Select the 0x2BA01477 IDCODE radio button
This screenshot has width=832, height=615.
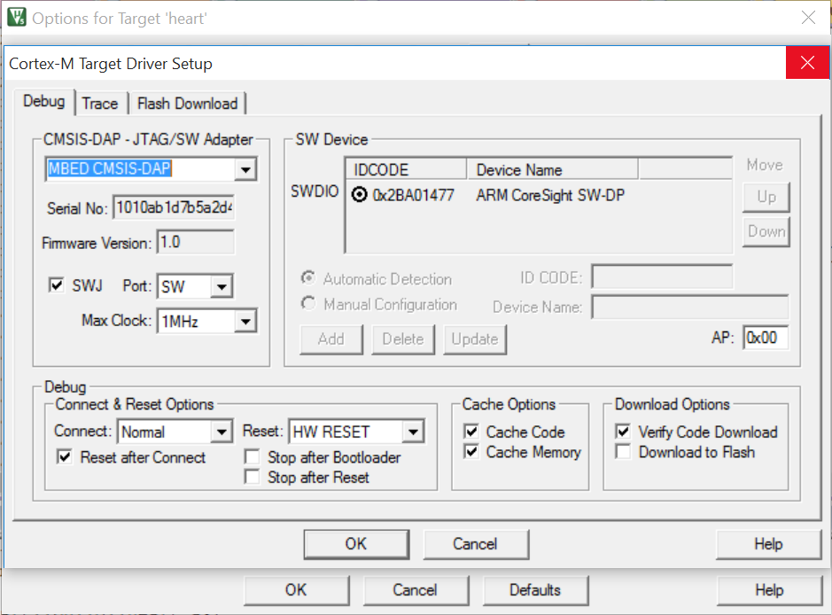[360, 195]
